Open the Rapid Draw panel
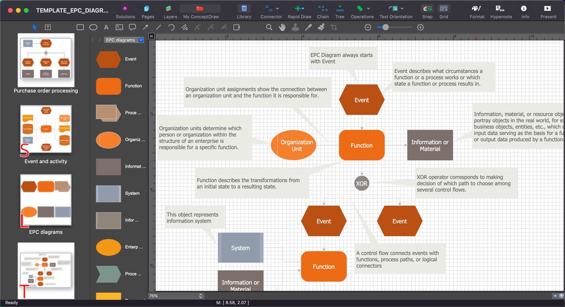This screenshot has width=565, height=307. click(x=299, y=11)
